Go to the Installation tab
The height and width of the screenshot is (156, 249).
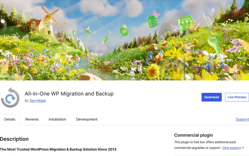point(57,119)
